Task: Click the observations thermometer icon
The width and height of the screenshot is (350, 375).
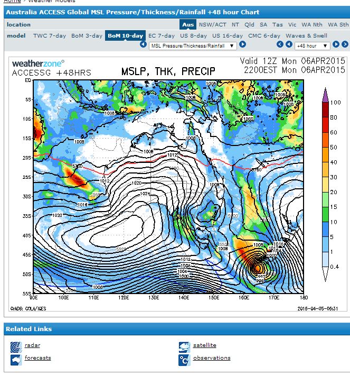Action: click(184, 360)
